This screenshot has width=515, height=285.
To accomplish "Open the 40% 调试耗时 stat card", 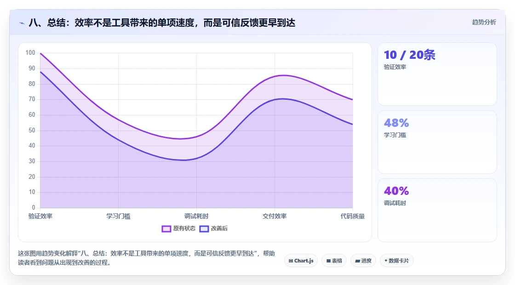I will point(437,210).
